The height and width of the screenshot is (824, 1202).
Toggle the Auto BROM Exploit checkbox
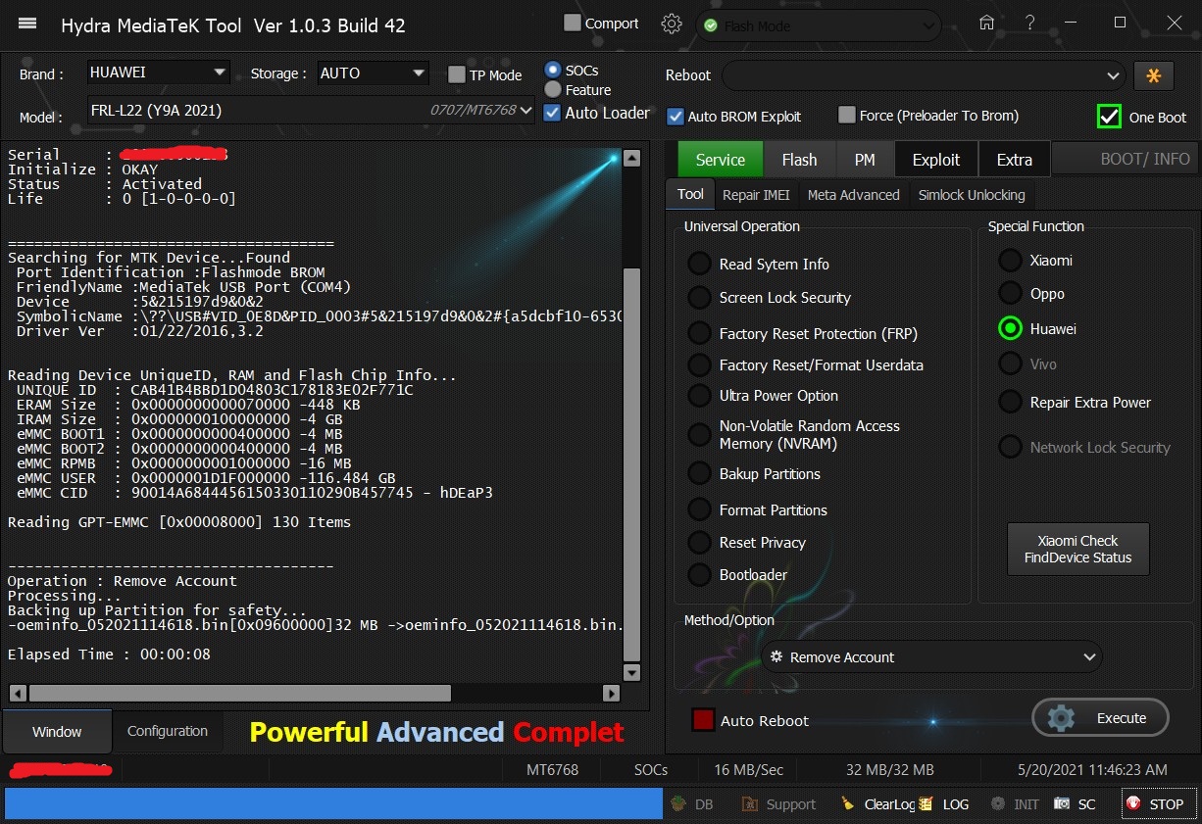[x=676, y=117]
